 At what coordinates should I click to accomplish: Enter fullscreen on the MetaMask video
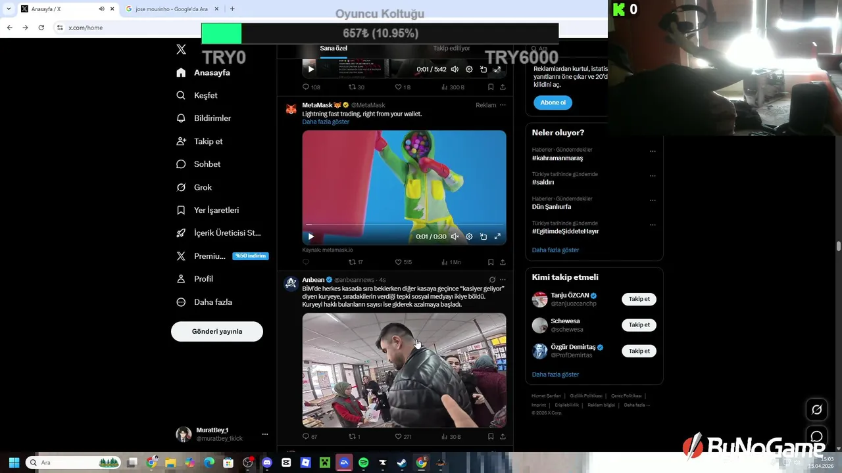[497, 236]
